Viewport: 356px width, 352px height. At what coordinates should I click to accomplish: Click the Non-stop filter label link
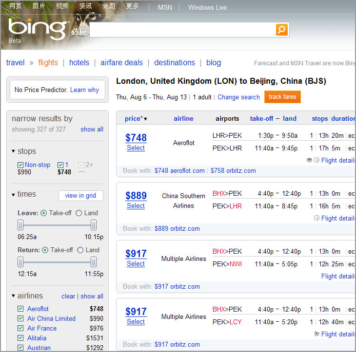[38, 165]
